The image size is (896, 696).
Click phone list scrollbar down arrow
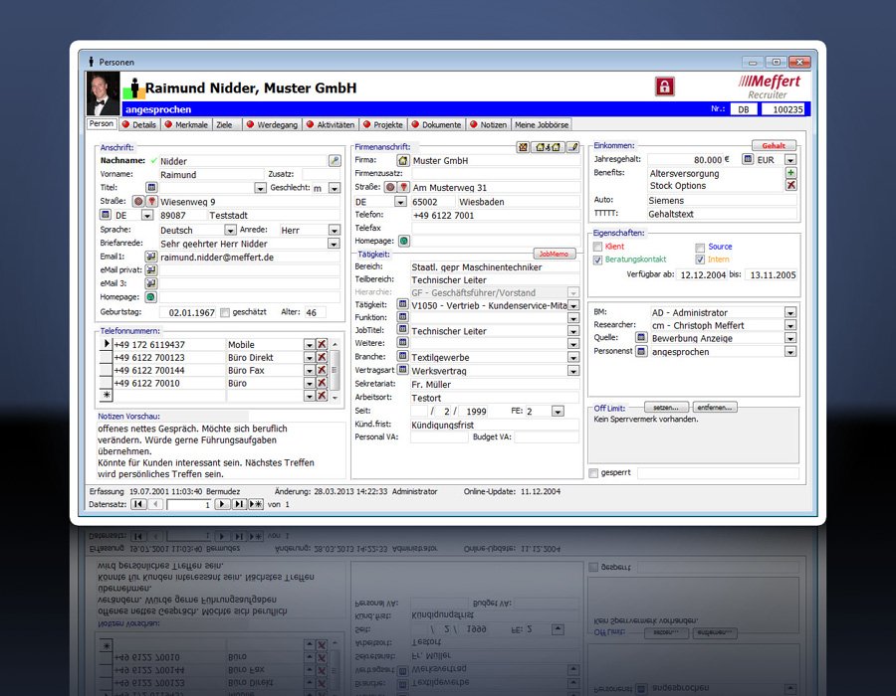coord(336,397)
